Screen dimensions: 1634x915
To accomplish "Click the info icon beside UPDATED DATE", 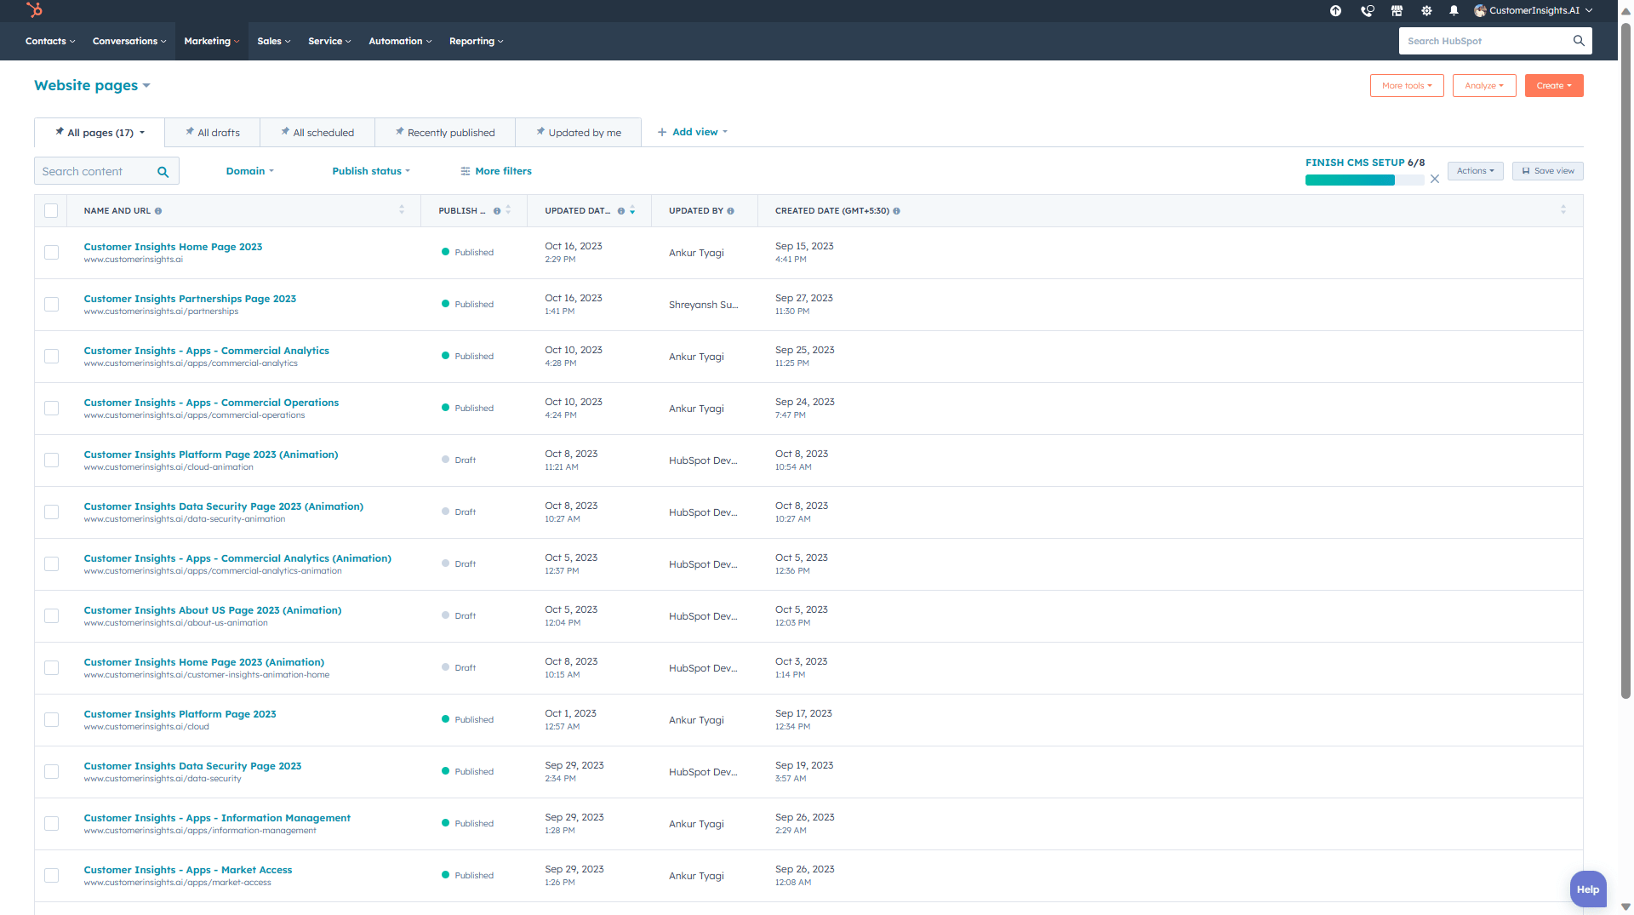I will (x=621, y=211).
